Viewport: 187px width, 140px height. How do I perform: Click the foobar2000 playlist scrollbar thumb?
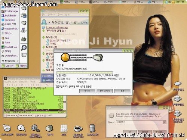pos(65,102)
